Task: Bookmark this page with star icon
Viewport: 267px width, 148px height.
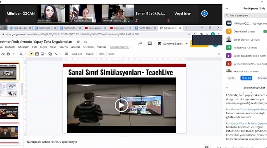Action: pos(194,34)
